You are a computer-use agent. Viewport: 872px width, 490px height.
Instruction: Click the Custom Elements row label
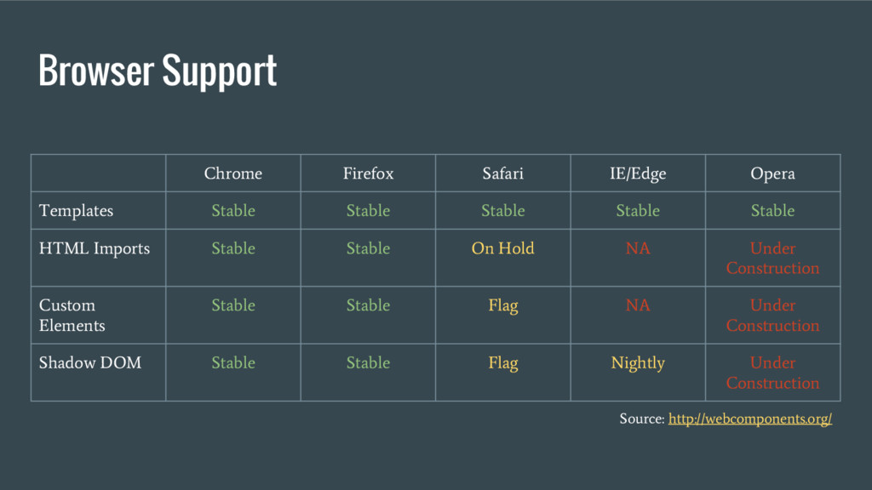click(72, 315)
